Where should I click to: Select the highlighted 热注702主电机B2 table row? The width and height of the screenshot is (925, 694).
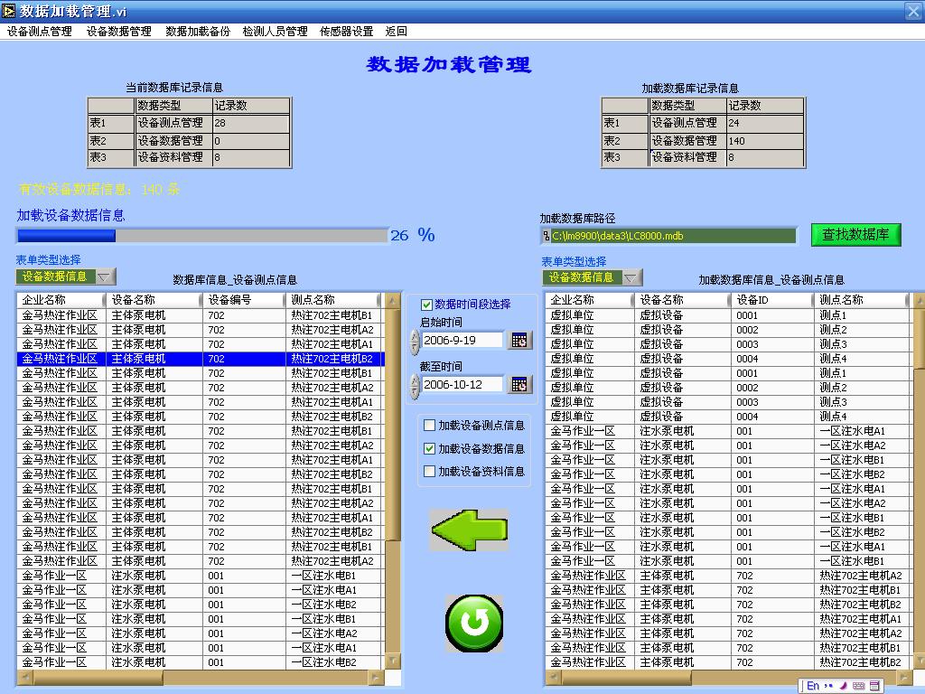coord(199,360)
